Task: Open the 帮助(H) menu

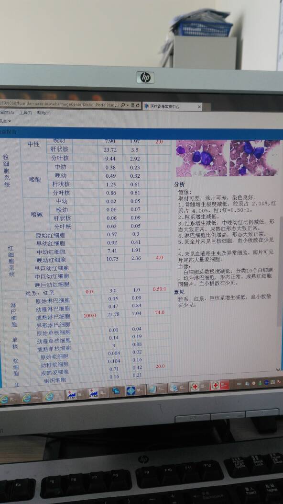Action: [44, 113]
